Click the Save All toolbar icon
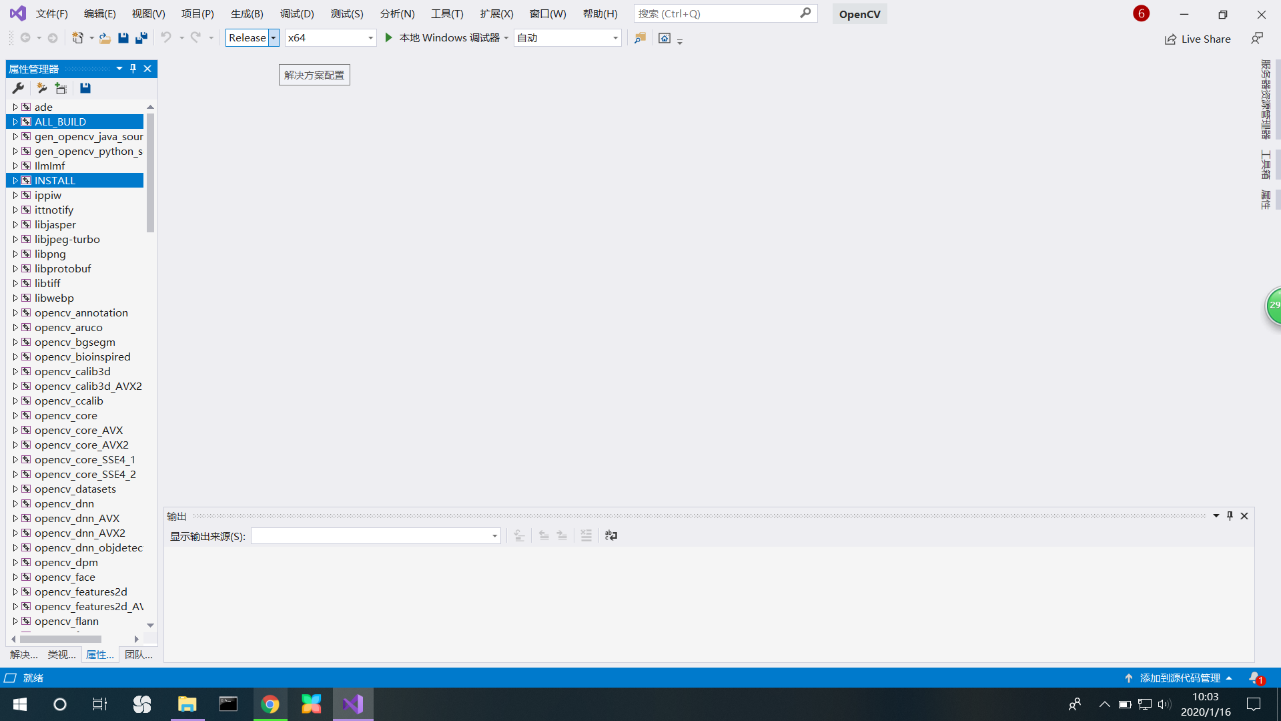Image resolution: width=1281 pixels, height=721 pixels. [x=141, y=38]
